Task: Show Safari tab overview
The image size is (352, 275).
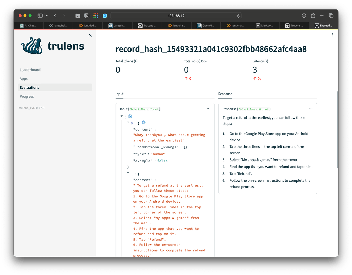Action: coord(331,16)
